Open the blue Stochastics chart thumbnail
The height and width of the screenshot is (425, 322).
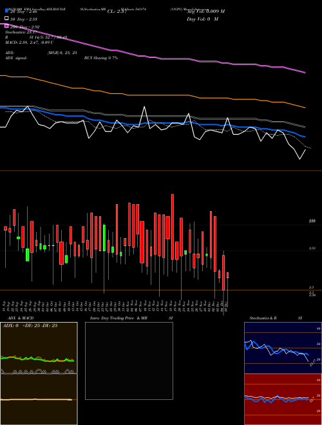[x=283, y=348]
